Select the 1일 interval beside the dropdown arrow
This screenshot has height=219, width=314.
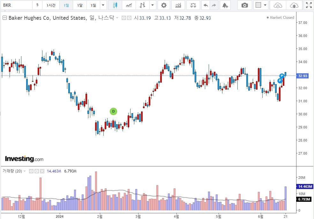click(93, 5)
